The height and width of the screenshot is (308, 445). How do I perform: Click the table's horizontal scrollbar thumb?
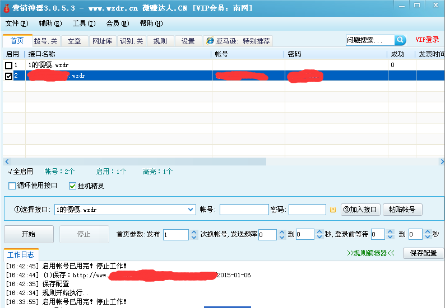tap(138, 162)
